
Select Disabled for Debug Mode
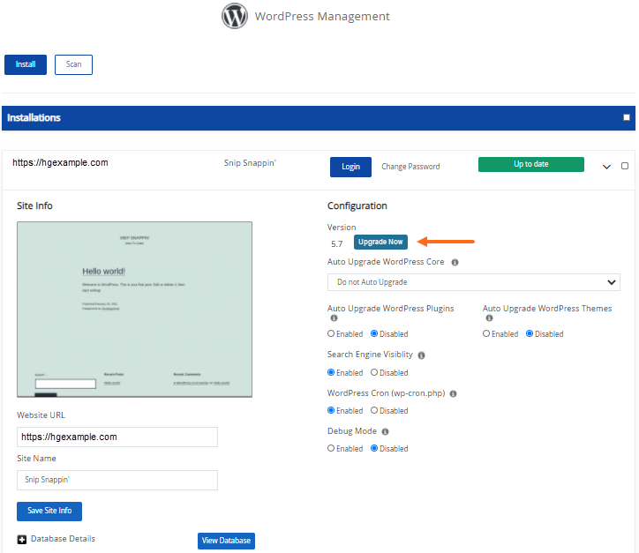[x=374, y=448]
